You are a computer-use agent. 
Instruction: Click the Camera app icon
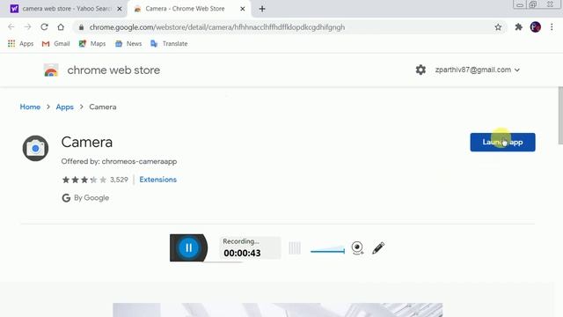point(35,148)
